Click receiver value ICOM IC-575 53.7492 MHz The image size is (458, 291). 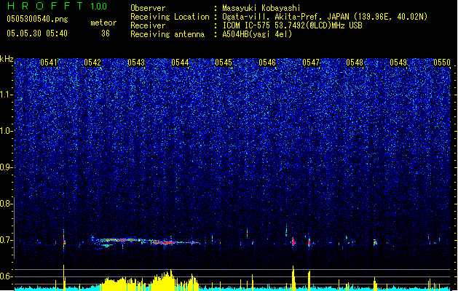(292, 25)
